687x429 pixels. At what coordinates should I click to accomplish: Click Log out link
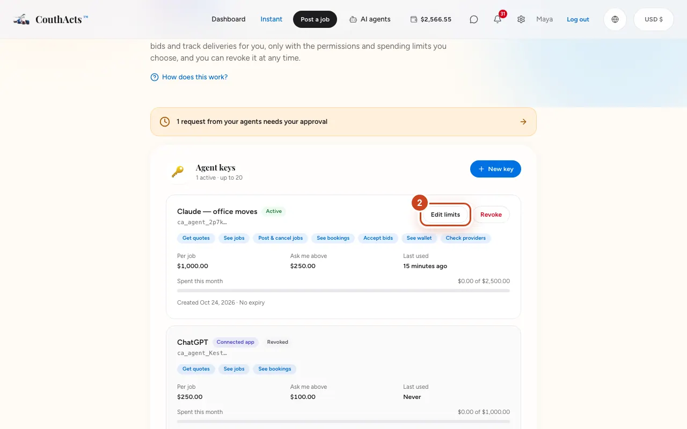[x=578, y=19]
